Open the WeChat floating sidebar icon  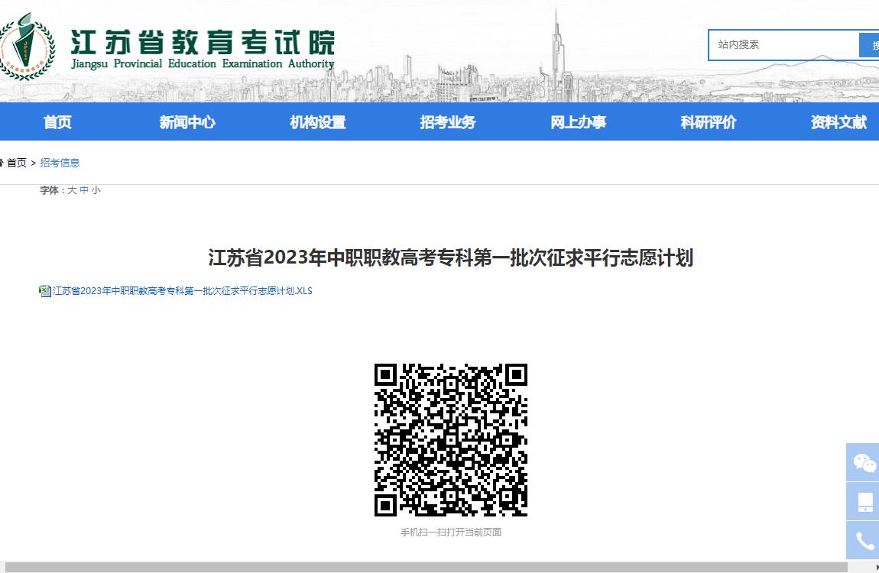tap(863, 463)
